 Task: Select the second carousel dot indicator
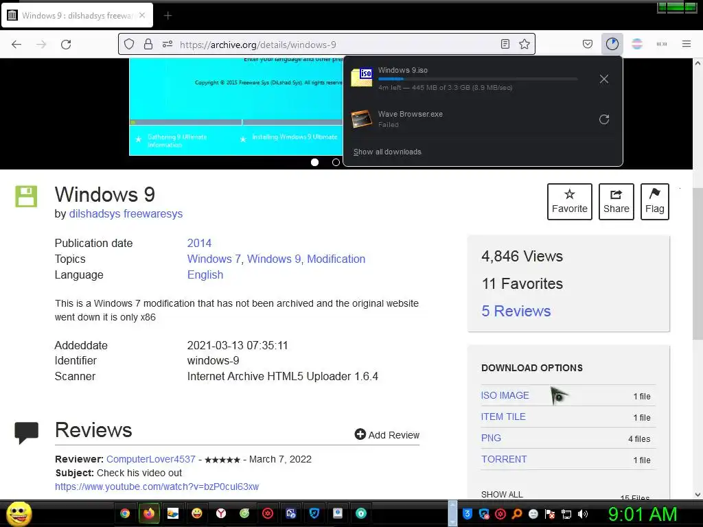point(336,162)
